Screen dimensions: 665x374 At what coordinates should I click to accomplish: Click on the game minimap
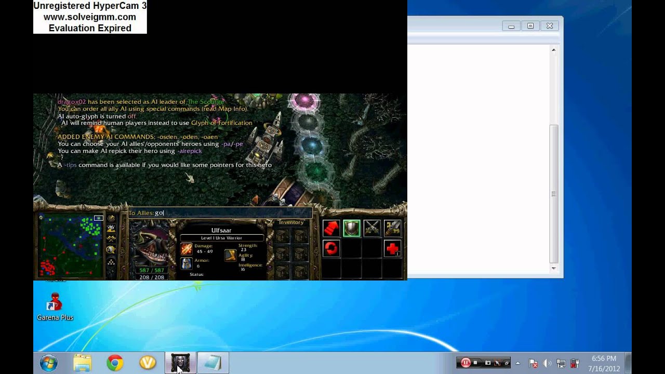tap(71, 246)
